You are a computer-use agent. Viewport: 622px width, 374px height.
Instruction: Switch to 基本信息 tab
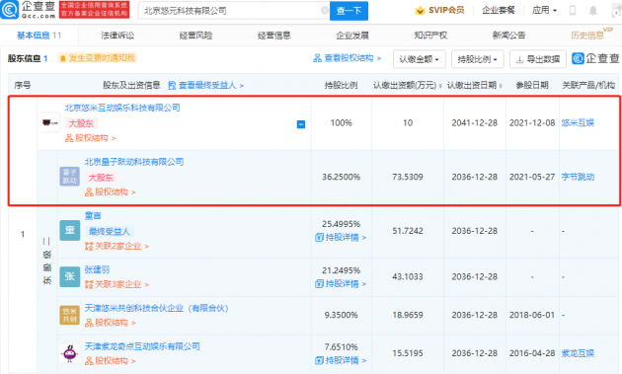pyautogui.click(x=39, y=36)
